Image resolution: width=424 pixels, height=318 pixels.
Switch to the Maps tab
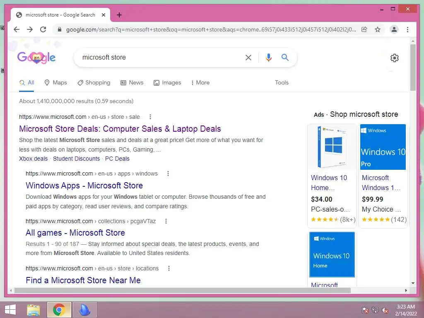coord(55,83)
